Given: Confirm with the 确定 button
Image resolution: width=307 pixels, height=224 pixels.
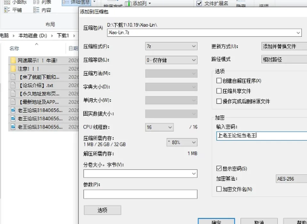Looking at the screenshot, I should pyautogui.click(x=216, y=221).
